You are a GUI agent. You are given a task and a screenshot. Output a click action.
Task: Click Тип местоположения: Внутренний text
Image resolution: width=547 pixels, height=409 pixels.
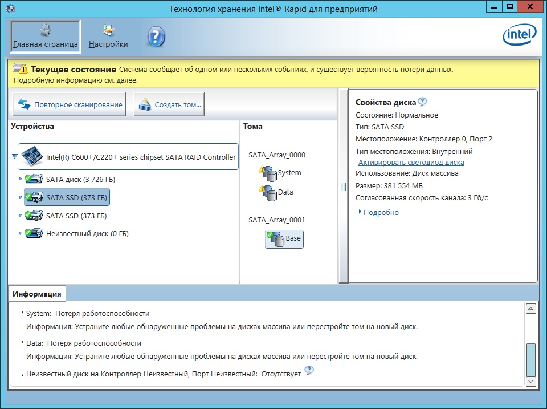414,151
